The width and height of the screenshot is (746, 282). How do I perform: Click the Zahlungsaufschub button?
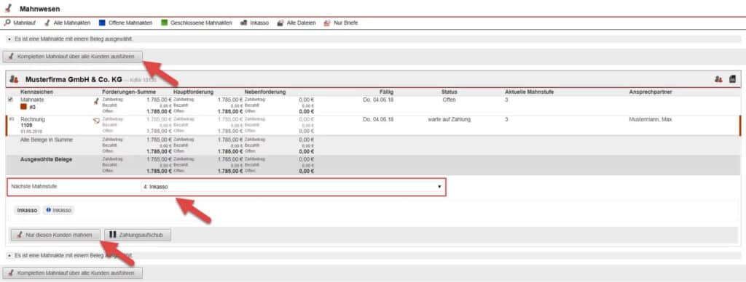pyautogui.click(x=137, y=235)
